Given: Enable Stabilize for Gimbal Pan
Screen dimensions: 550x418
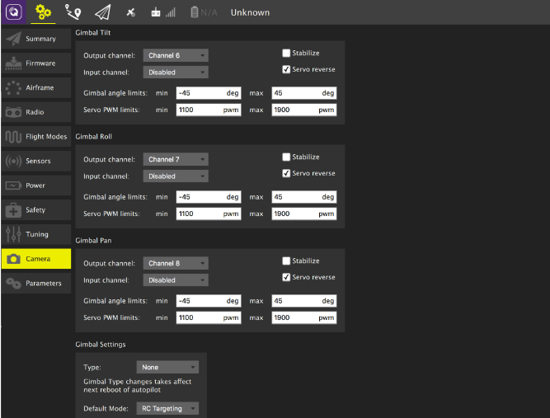Looking at the screenshot, I should (x=286, y=261).
